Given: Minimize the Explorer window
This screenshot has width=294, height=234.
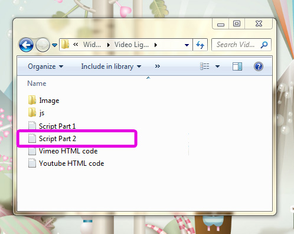Looking at the screenshot, I should tap(221, 24).
